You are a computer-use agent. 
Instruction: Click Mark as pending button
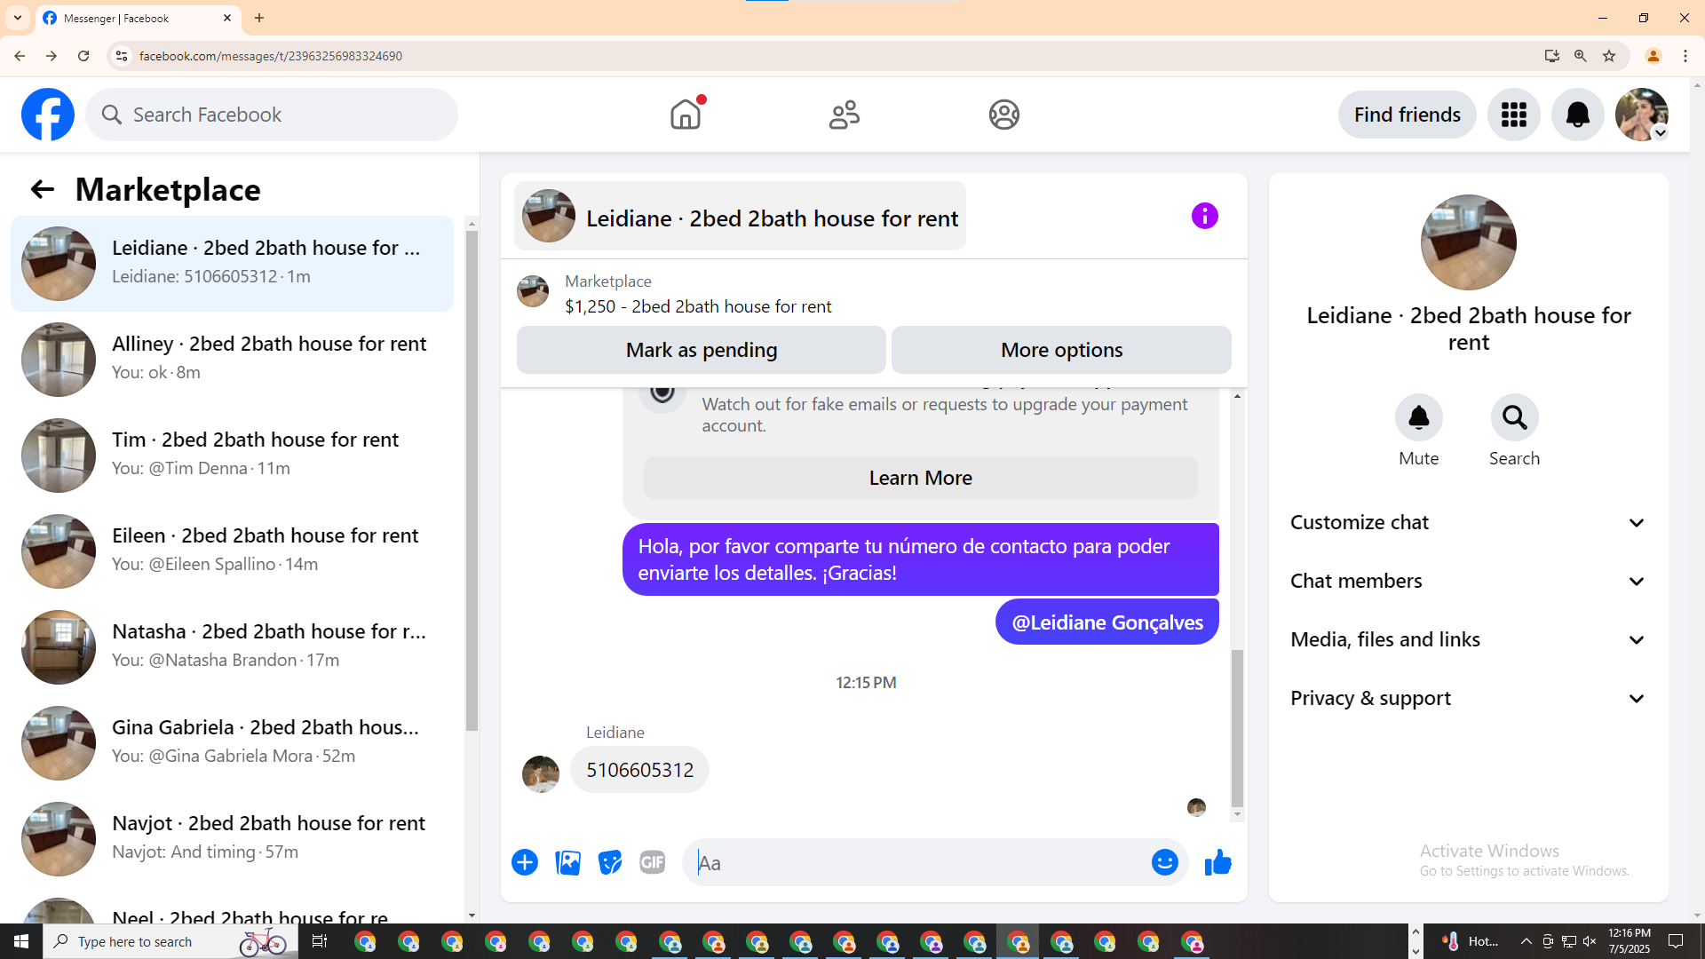(701, 350)
